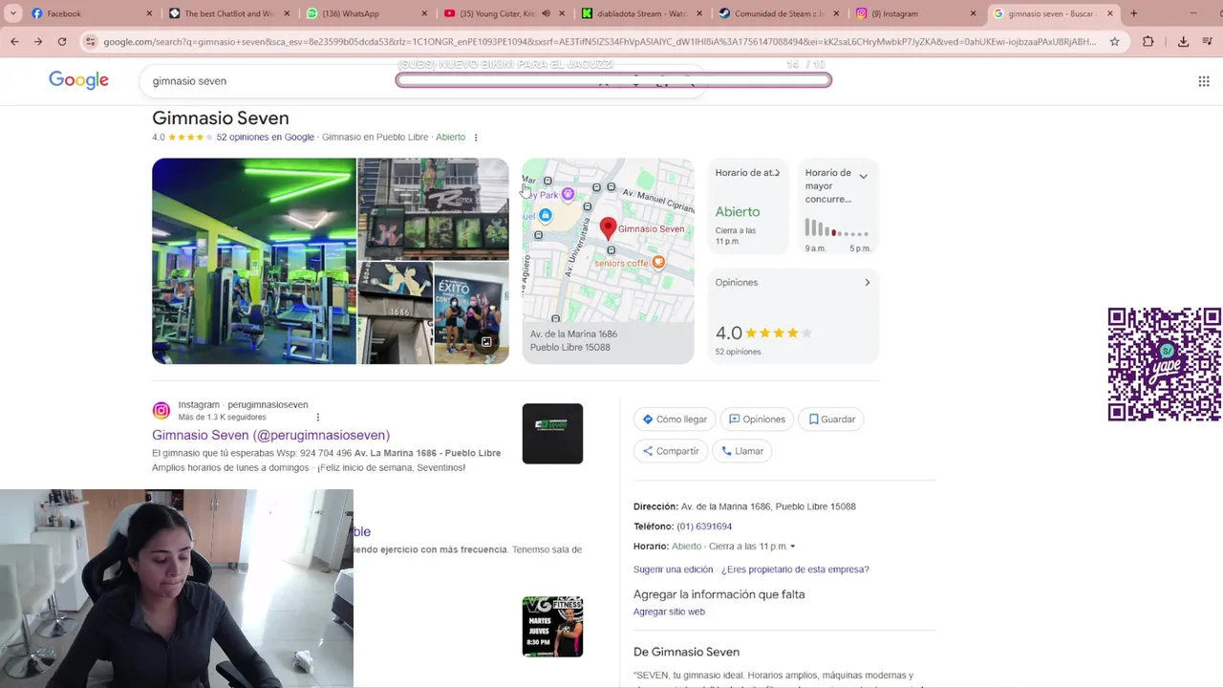Open the Google apps grid
This screenshot has height=688, width=1223.
point(1204,81)
